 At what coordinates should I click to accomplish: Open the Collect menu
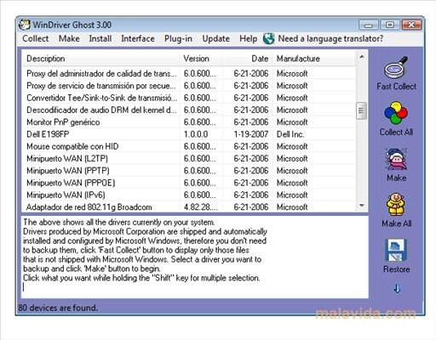point(36,39)
